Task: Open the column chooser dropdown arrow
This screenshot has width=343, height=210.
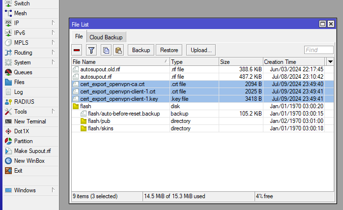Action: 330,62
